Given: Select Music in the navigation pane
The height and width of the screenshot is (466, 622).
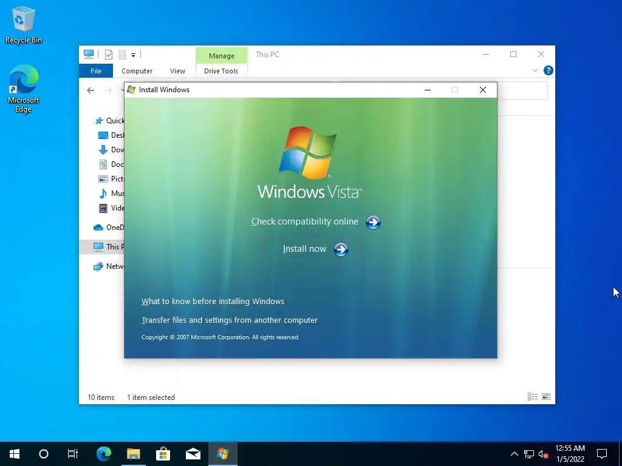Looking at the screenshot, I should click(x=112, y=194).
